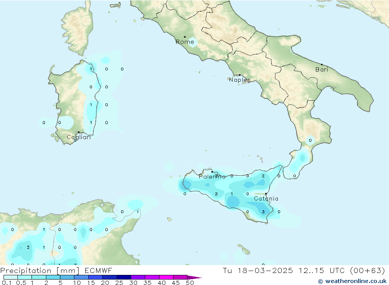This screenshot has width=389, height=285.
Task: Click the Cagliari city label
Action: [x=79, y=137]
